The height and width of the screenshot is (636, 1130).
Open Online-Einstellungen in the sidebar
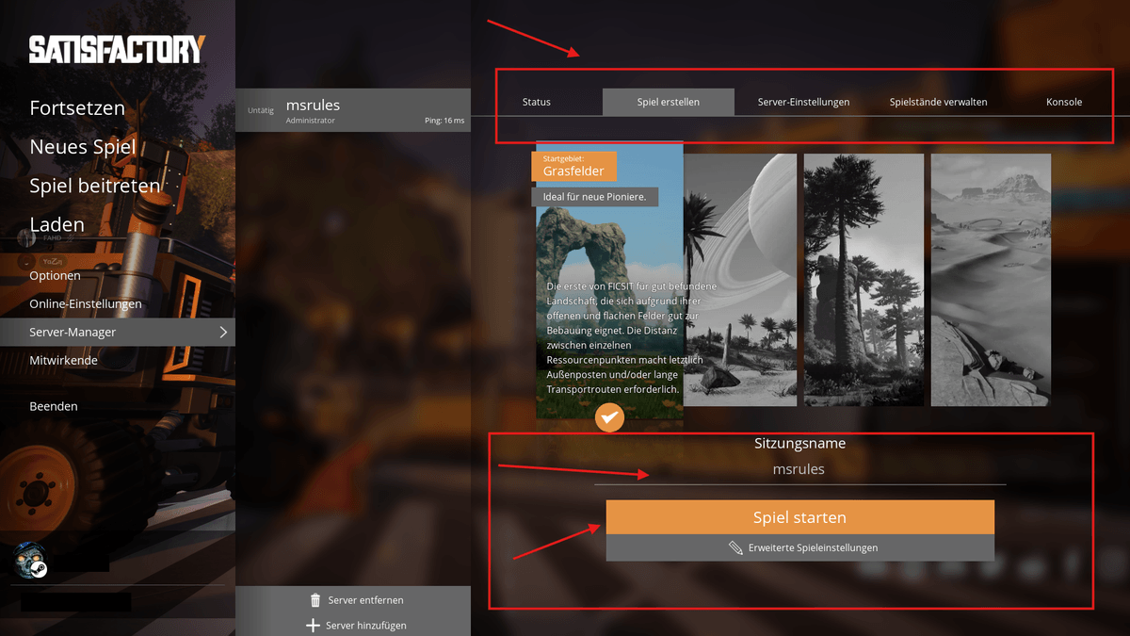click(x=86, y=304)
